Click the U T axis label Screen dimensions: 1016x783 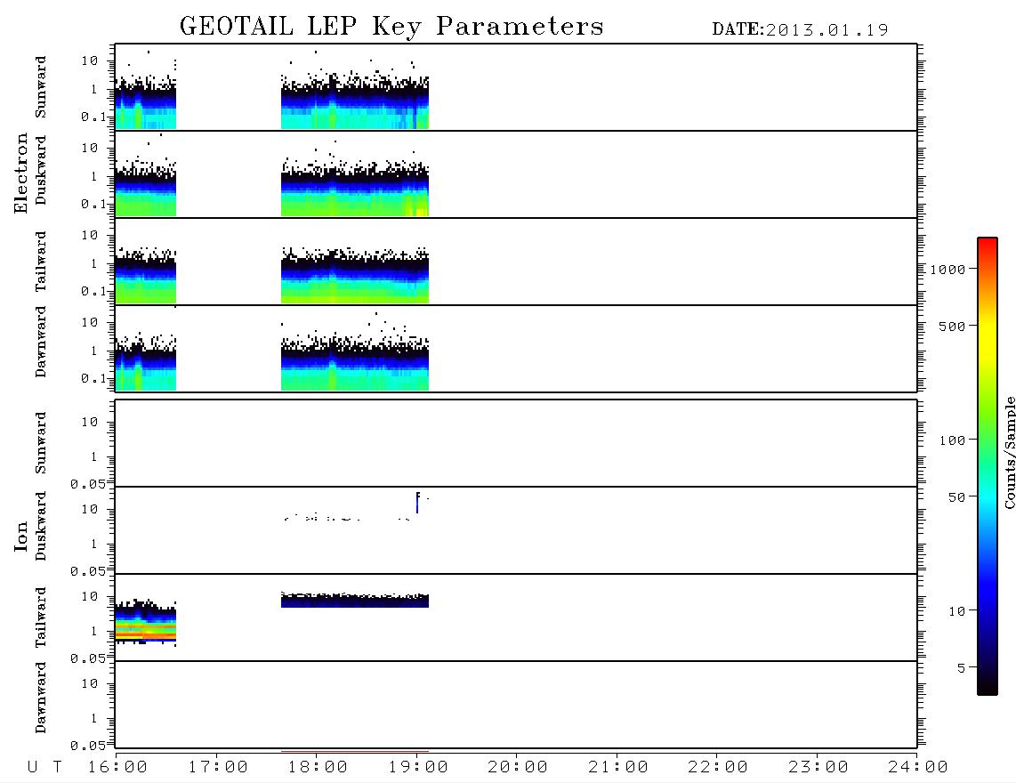(45, 768)
